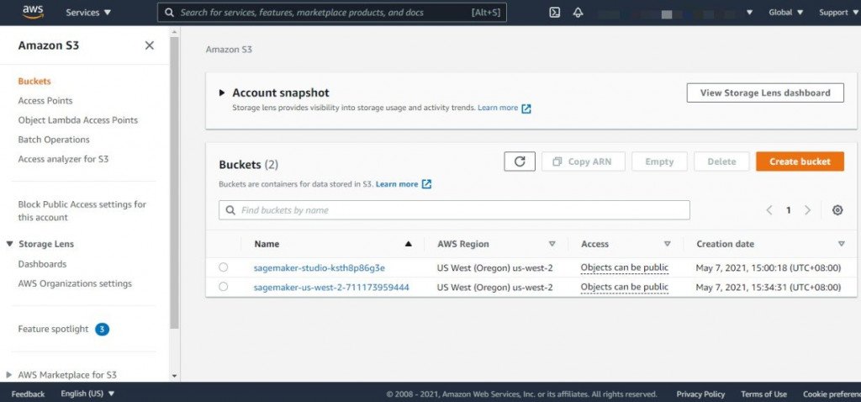The height and width of the screenshot is (402, 861).
Task: Click the Copy ARN button
Action: point(584,161)
